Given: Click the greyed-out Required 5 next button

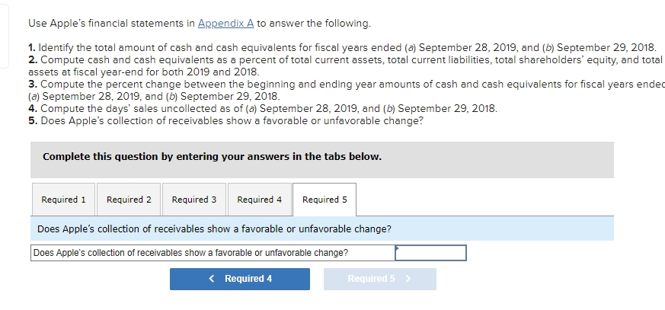Looking at the screenshot, I should tap(379, 279).
